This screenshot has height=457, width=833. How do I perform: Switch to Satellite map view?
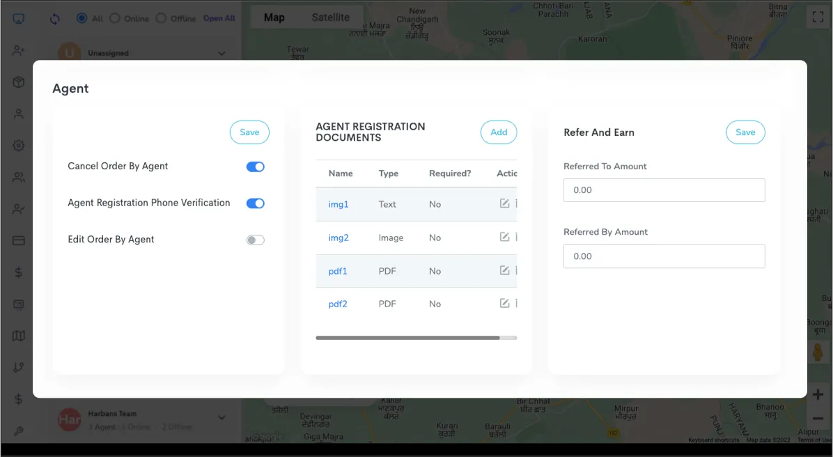point(330,17)
